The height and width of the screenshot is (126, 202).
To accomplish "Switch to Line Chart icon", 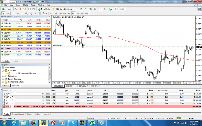I will tap(86, 9).
